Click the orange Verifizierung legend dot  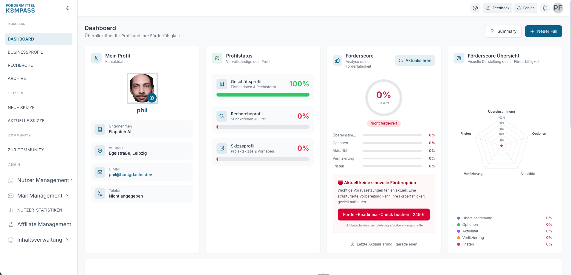(459, 238)
